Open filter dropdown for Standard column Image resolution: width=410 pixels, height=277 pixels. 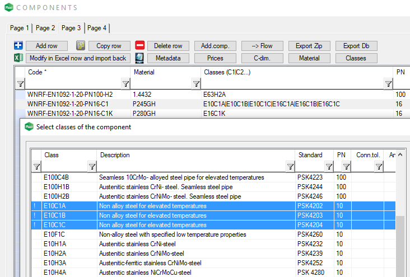point(329,166)
